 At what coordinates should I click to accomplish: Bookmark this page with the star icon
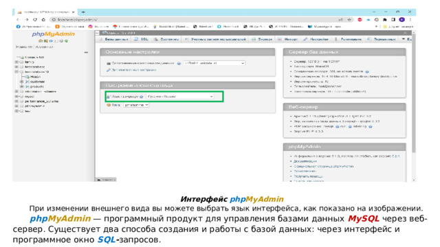click(349, 20)
